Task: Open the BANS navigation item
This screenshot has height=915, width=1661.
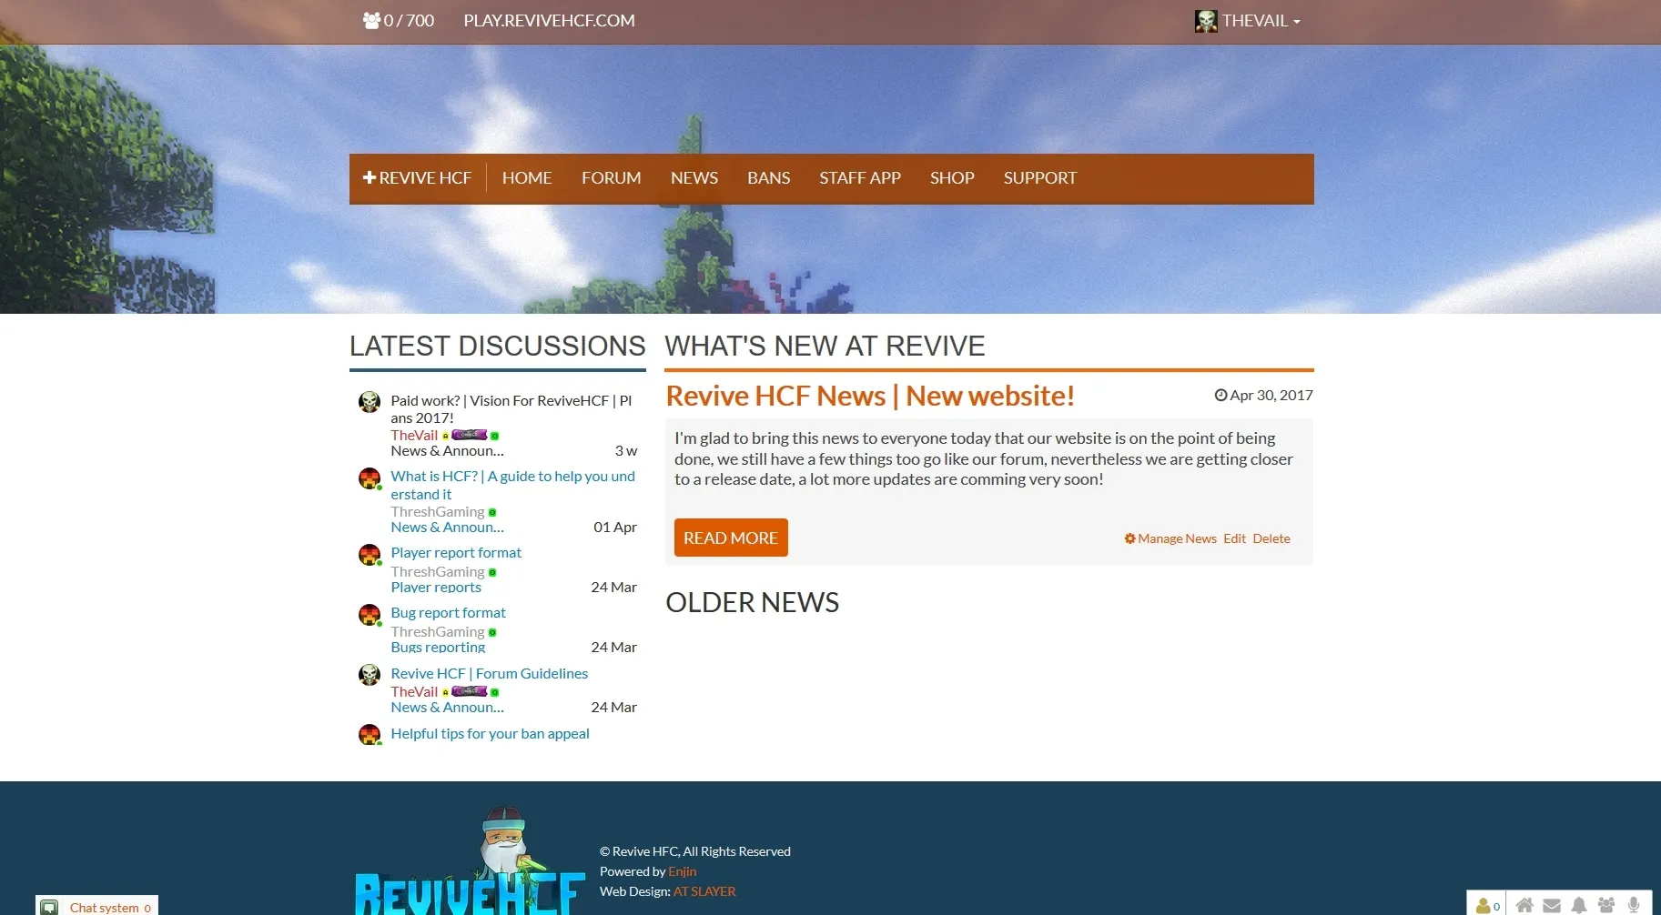Action: [769, 178]
